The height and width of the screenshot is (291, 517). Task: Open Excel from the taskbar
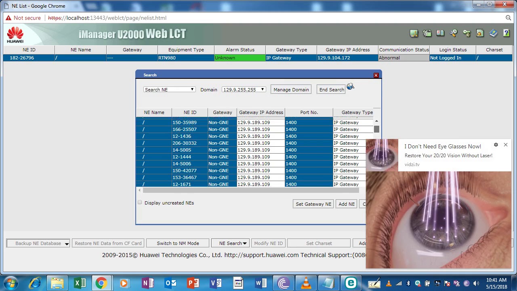tap(80, 283)
